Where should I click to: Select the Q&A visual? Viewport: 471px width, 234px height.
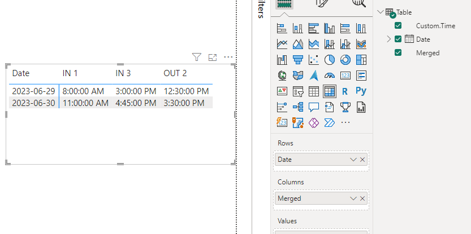coord(314,107)
